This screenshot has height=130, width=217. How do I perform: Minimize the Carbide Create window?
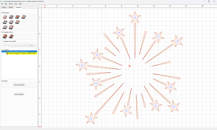204,1
